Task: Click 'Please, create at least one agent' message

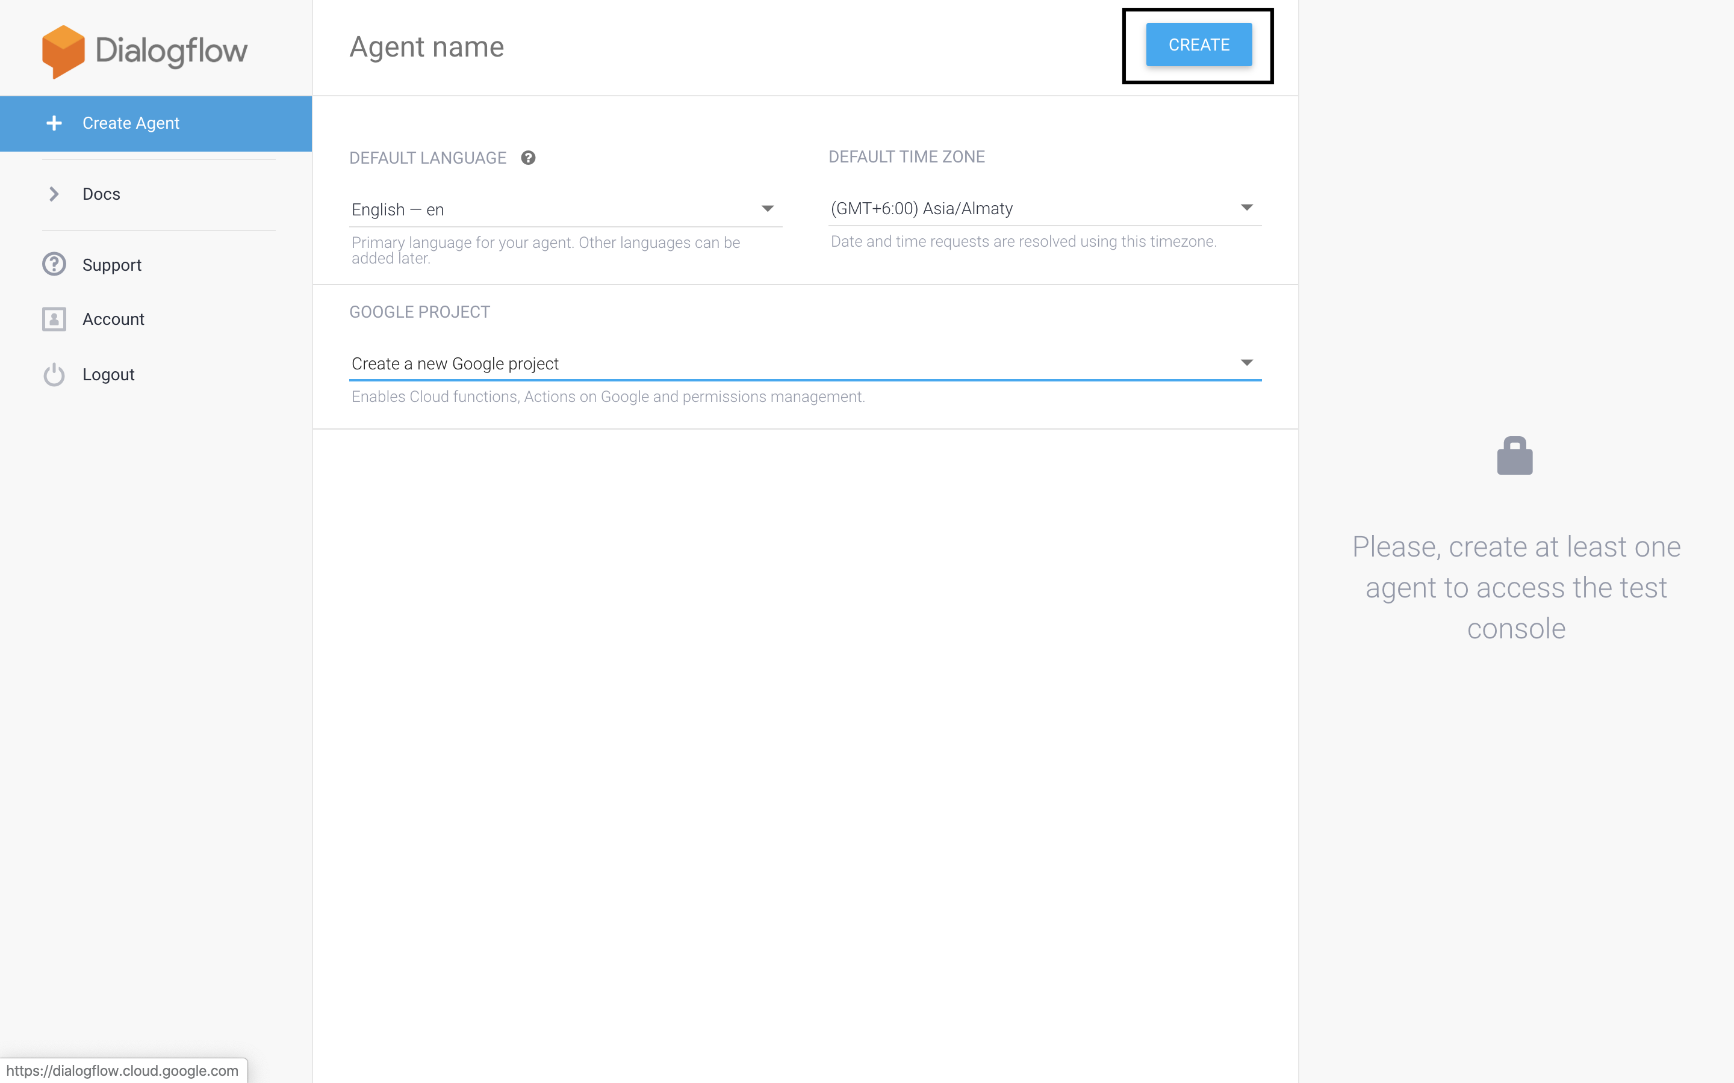Action: tap(1516, 587)
